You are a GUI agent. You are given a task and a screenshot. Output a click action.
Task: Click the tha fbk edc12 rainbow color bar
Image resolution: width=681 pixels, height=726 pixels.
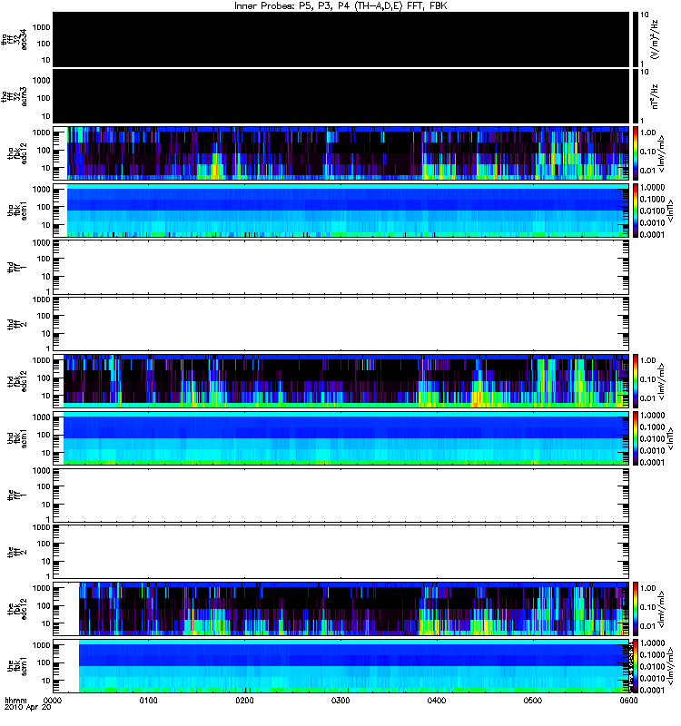pos(635,153)
